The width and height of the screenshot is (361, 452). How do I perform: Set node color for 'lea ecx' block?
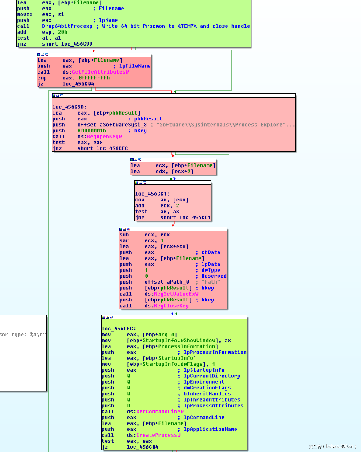132,160
